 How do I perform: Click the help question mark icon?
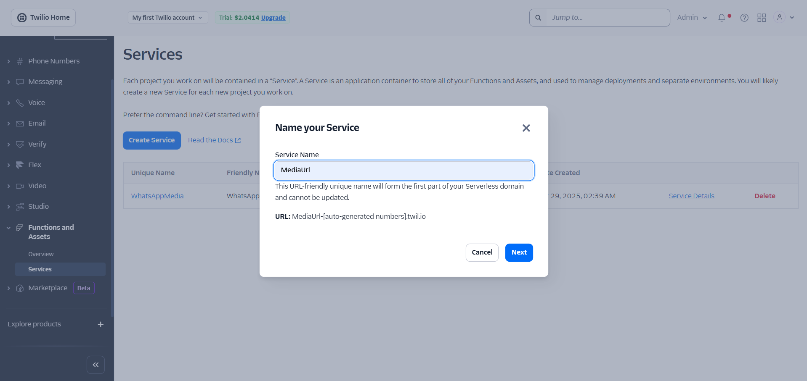pyautogui.click(x=744, y=18)
